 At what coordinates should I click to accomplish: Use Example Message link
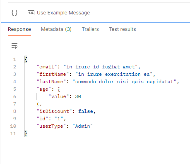[63, 13]
